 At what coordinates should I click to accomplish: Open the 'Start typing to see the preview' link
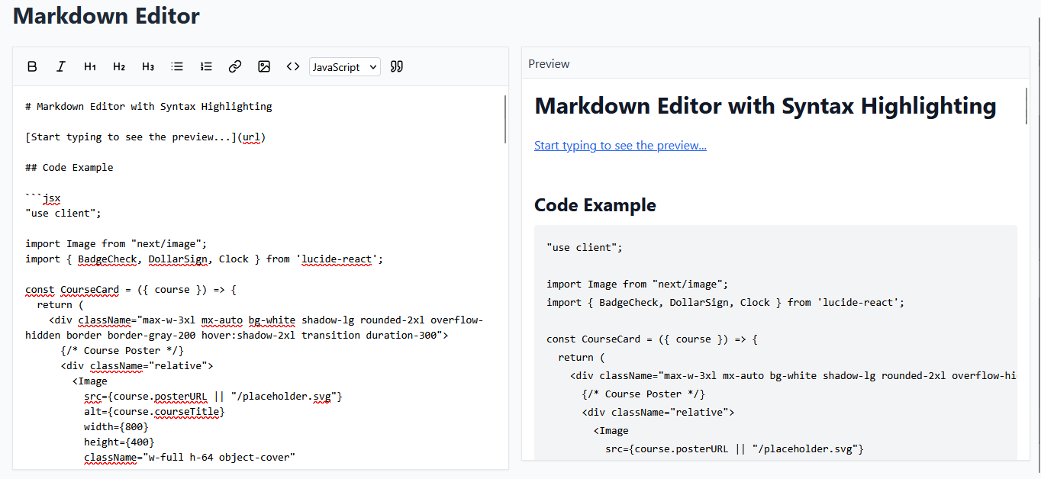[x=620, y=145]
